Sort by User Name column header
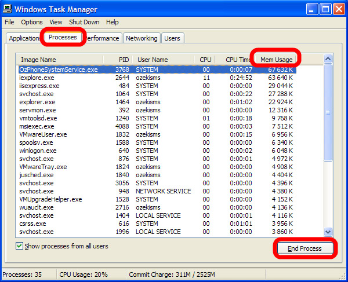The width and height of the screenshot is (348, 282). (163, 60)
